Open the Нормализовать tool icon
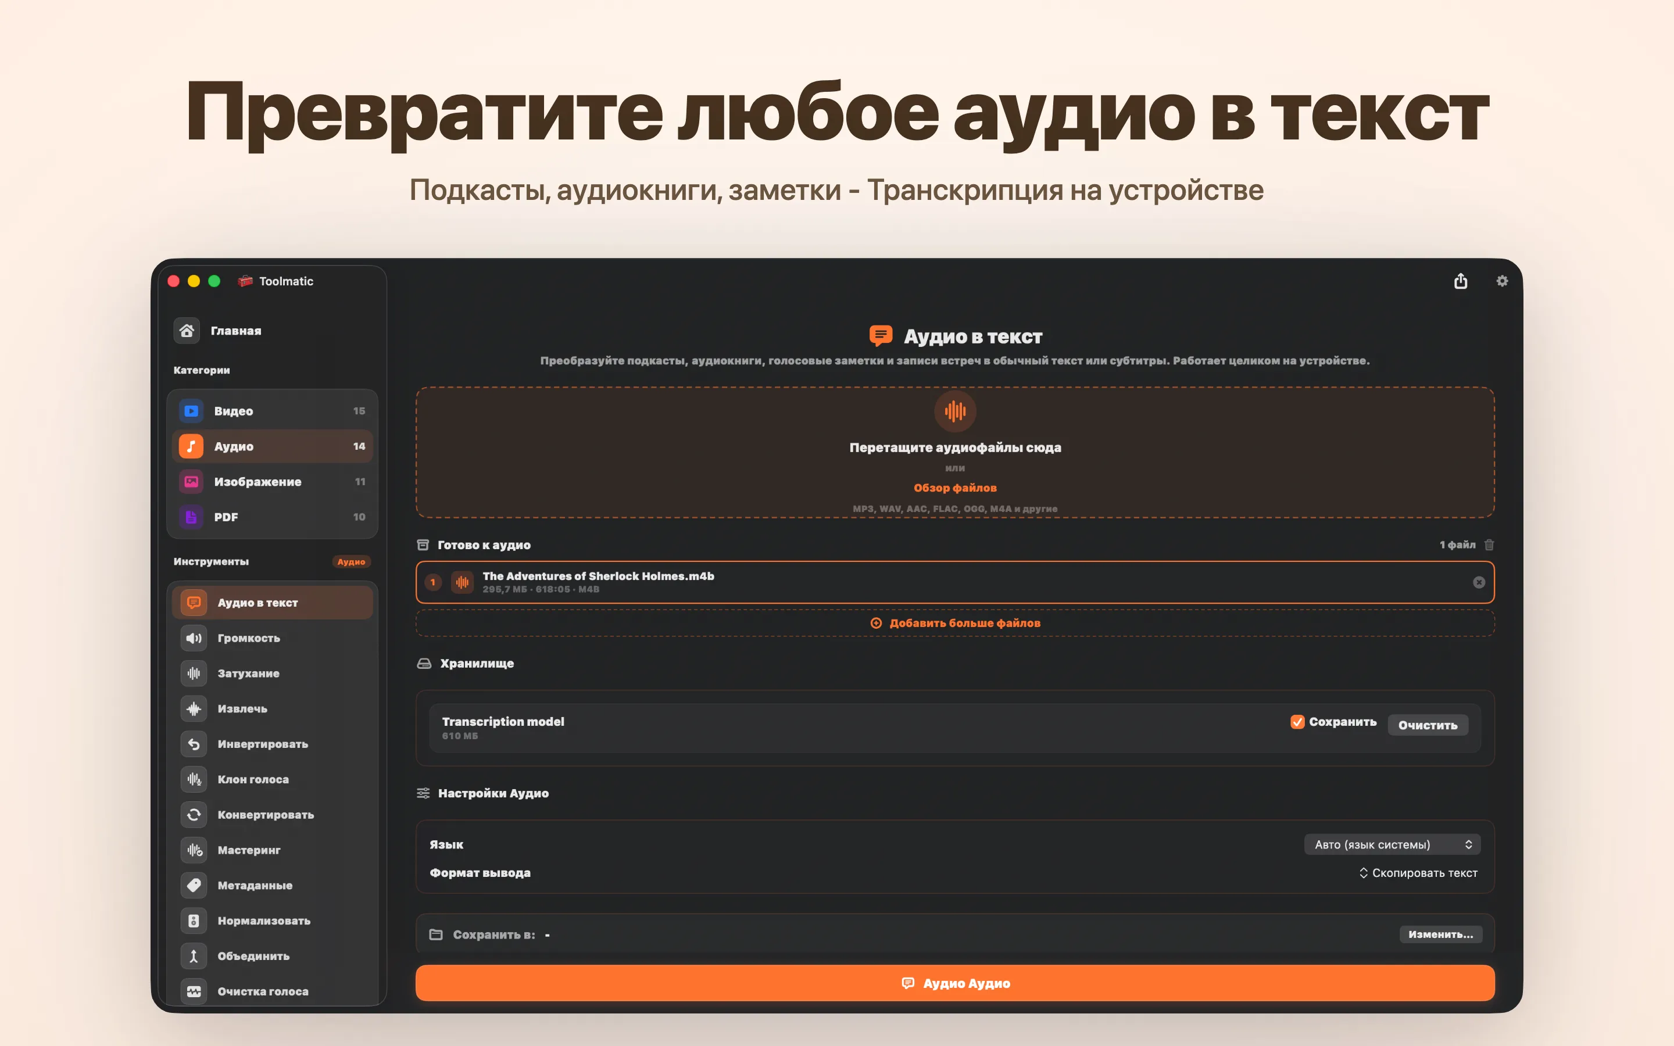Viewport: 1674px width, 1046px height. pos(194,920)
